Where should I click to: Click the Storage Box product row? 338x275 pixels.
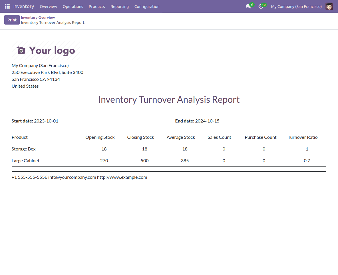[x=24, y=149]
